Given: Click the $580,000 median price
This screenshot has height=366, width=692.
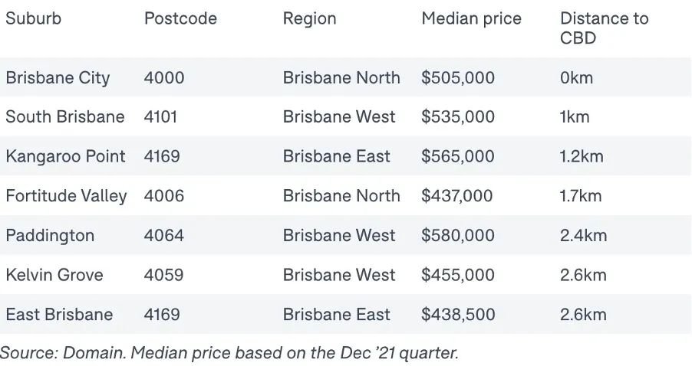Looking at the screenshot, I should click(458, 235).
